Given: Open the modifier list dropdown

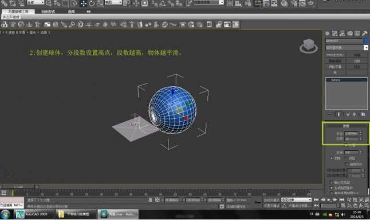Looking at the screenshot, I should coord(347,47).
